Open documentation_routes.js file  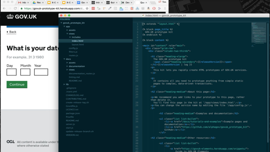[82, 73]
